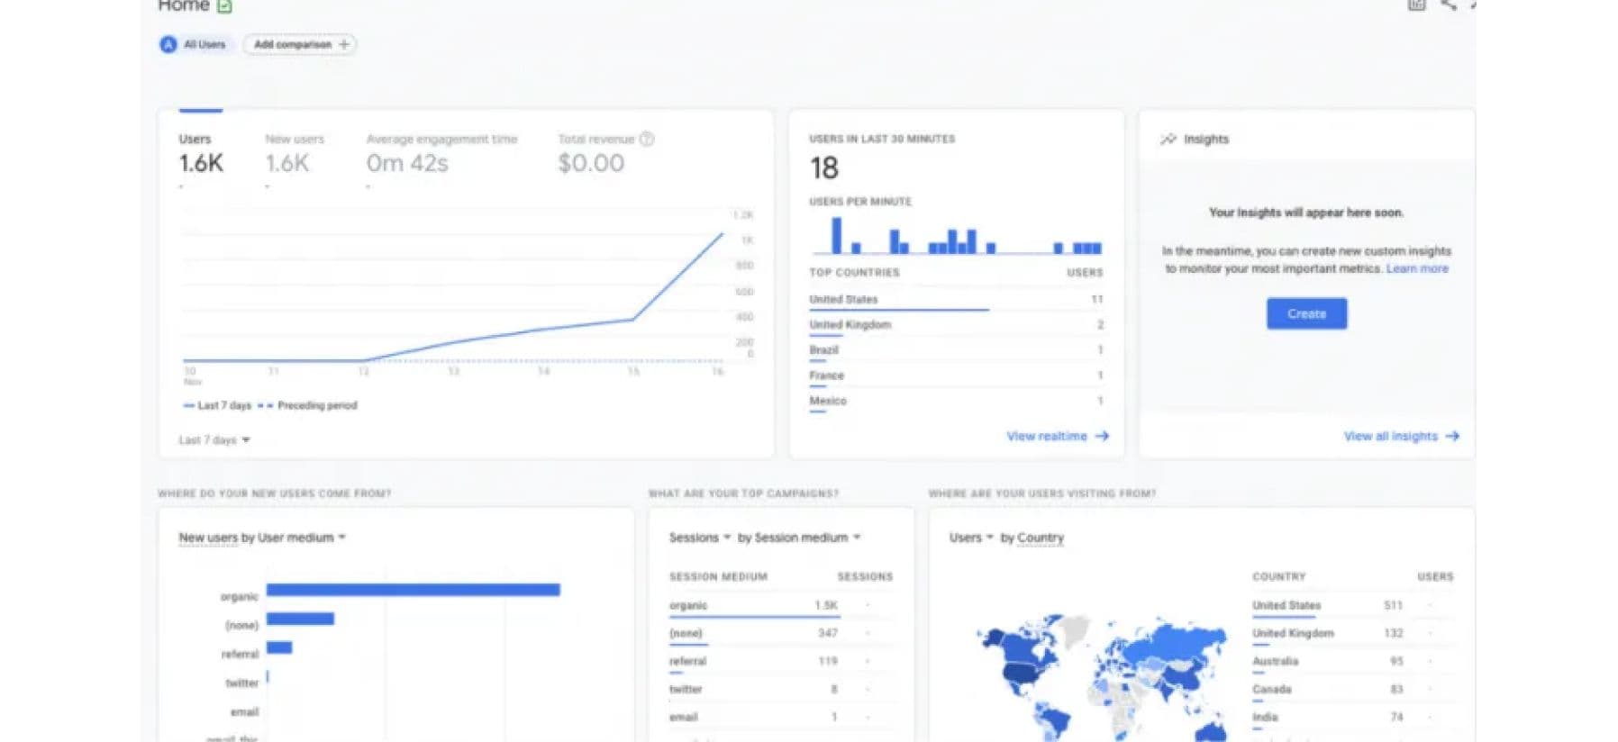Click the United Kingdom row in Top Countries
The image size is (1618, 742).
956,325
